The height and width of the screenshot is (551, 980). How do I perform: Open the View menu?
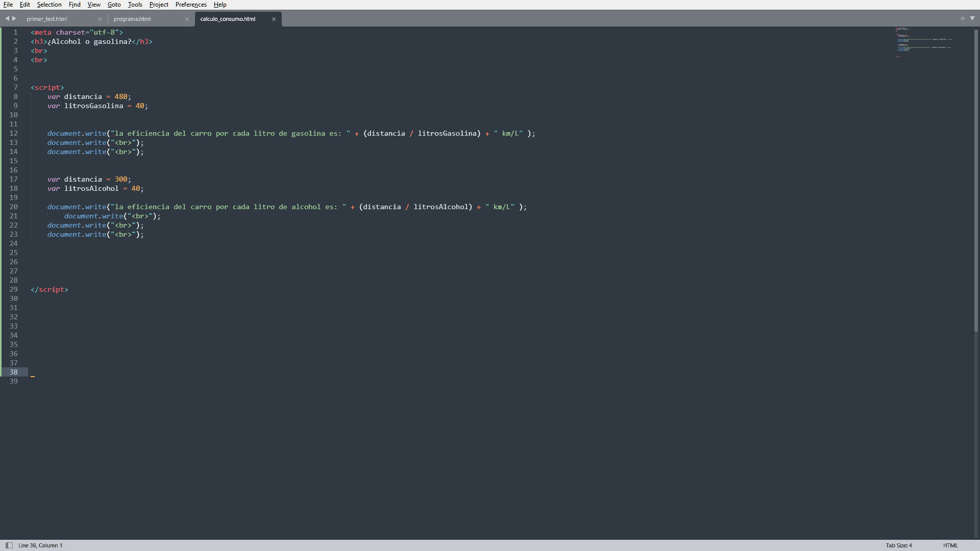coord(94,5)
